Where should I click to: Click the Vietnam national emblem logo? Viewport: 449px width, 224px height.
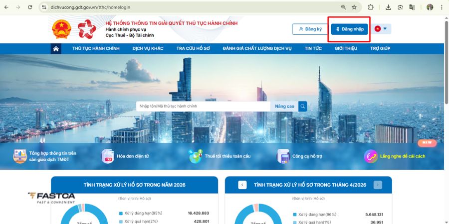(61, 29)
